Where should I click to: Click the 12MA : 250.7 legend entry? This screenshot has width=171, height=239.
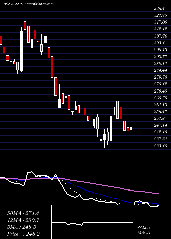click(x=23, y=220)
